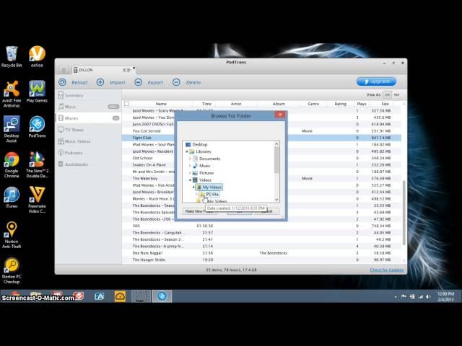Eject the DILLON device using tab icon
Viewport: 462px width, 346px height.
click(x=127, y=70)
